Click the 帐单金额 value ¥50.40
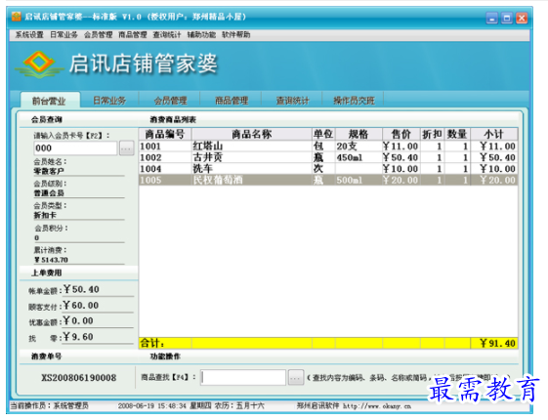The width and height of the screenshot is (548, 420). (x=81, y=289)
